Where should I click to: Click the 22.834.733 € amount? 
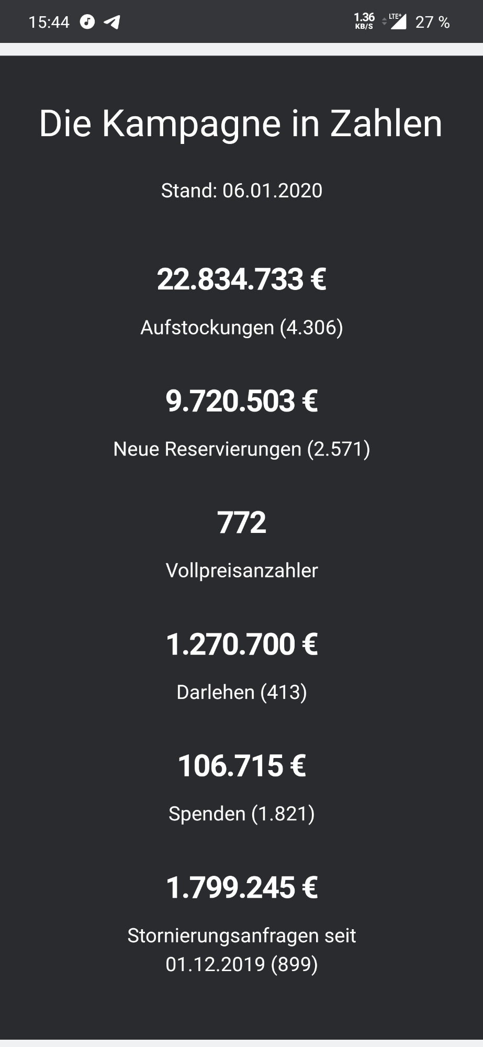click(241, 279)
